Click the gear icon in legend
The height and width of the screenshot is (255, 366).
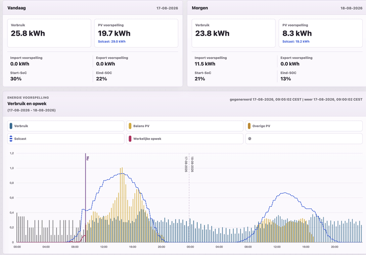coord(249,138)
